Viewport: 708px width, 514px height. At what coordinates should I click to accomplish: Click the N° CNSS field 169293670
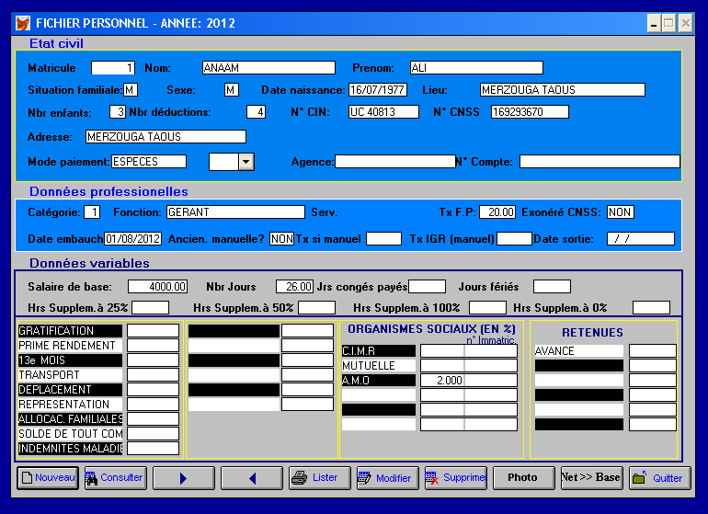[531, 112]
